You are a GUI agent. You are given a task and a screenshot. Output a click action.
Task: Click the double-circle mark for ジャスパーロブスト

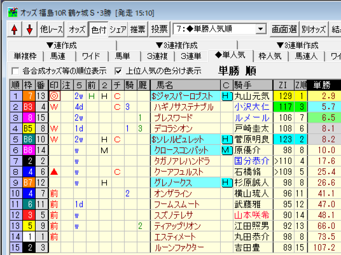click(54, 96)
